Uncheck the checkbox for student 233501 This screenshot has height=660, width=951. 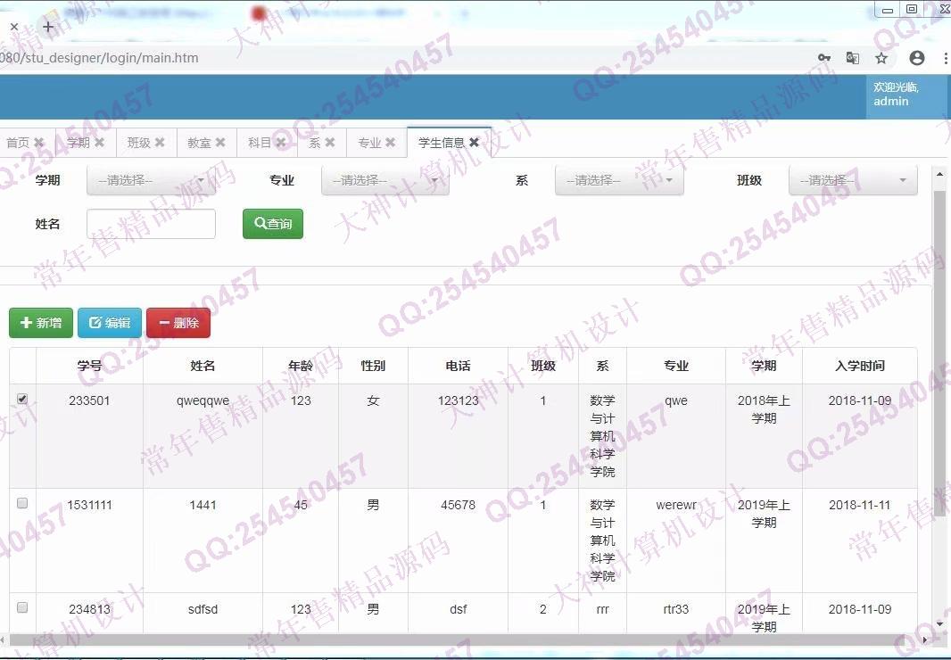point(22,399)
